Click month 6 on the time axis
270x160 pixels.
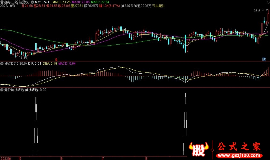62,158
